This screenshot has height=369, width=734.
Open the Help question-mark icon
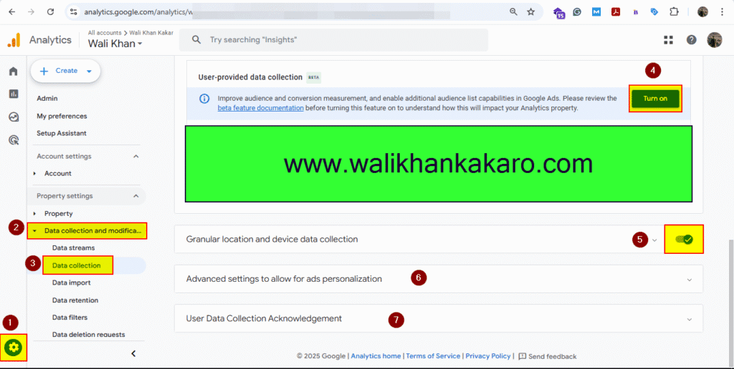(x=692, y=40)
